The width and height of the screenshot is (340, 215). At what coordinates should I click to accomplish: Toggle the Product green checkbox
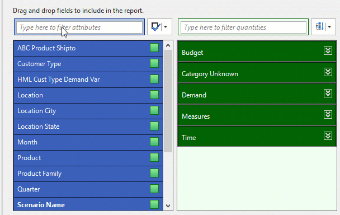pyautogui.click(x=154, y=157)
